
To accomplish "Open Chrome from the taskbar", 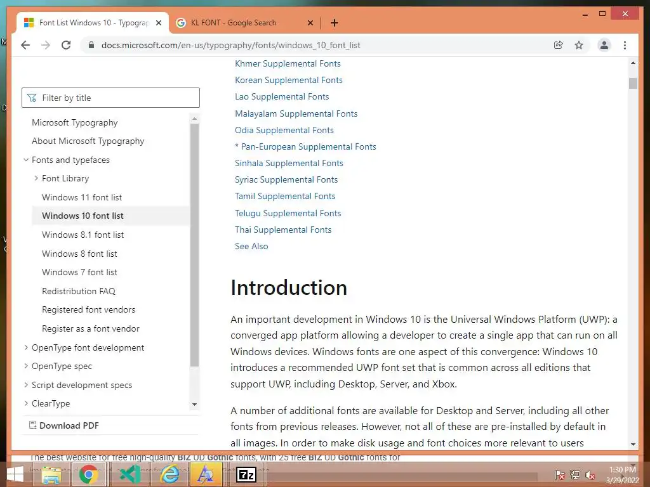I will tap(88, 474).
